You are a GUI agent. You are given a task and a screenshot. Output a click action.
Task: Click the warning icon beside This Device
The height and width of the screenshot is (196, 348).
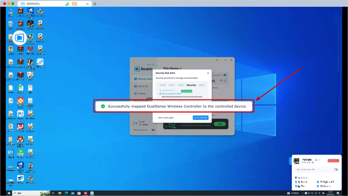[181, 68]
